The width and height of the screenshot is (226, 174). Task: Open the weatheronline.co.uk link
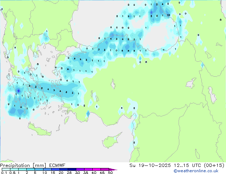(x=196, y=171)
